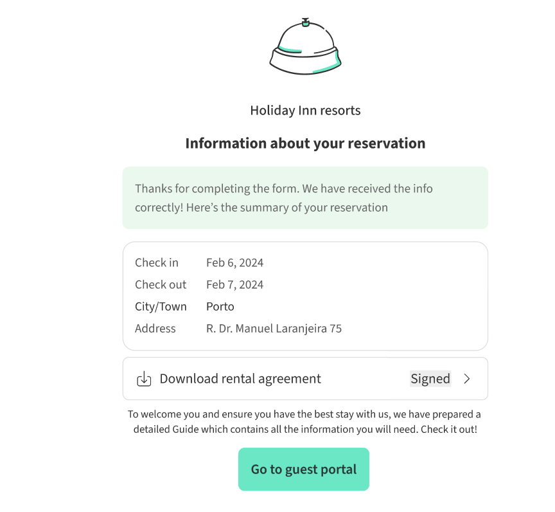Click the Signed status badge
This screenshot has width=555, height=512.
point(430,379)
